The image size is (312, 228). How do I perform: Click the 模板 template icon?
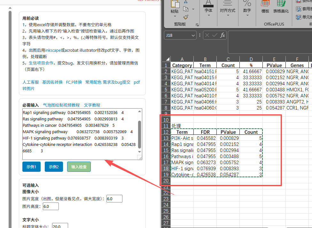[x=265, y=7]
